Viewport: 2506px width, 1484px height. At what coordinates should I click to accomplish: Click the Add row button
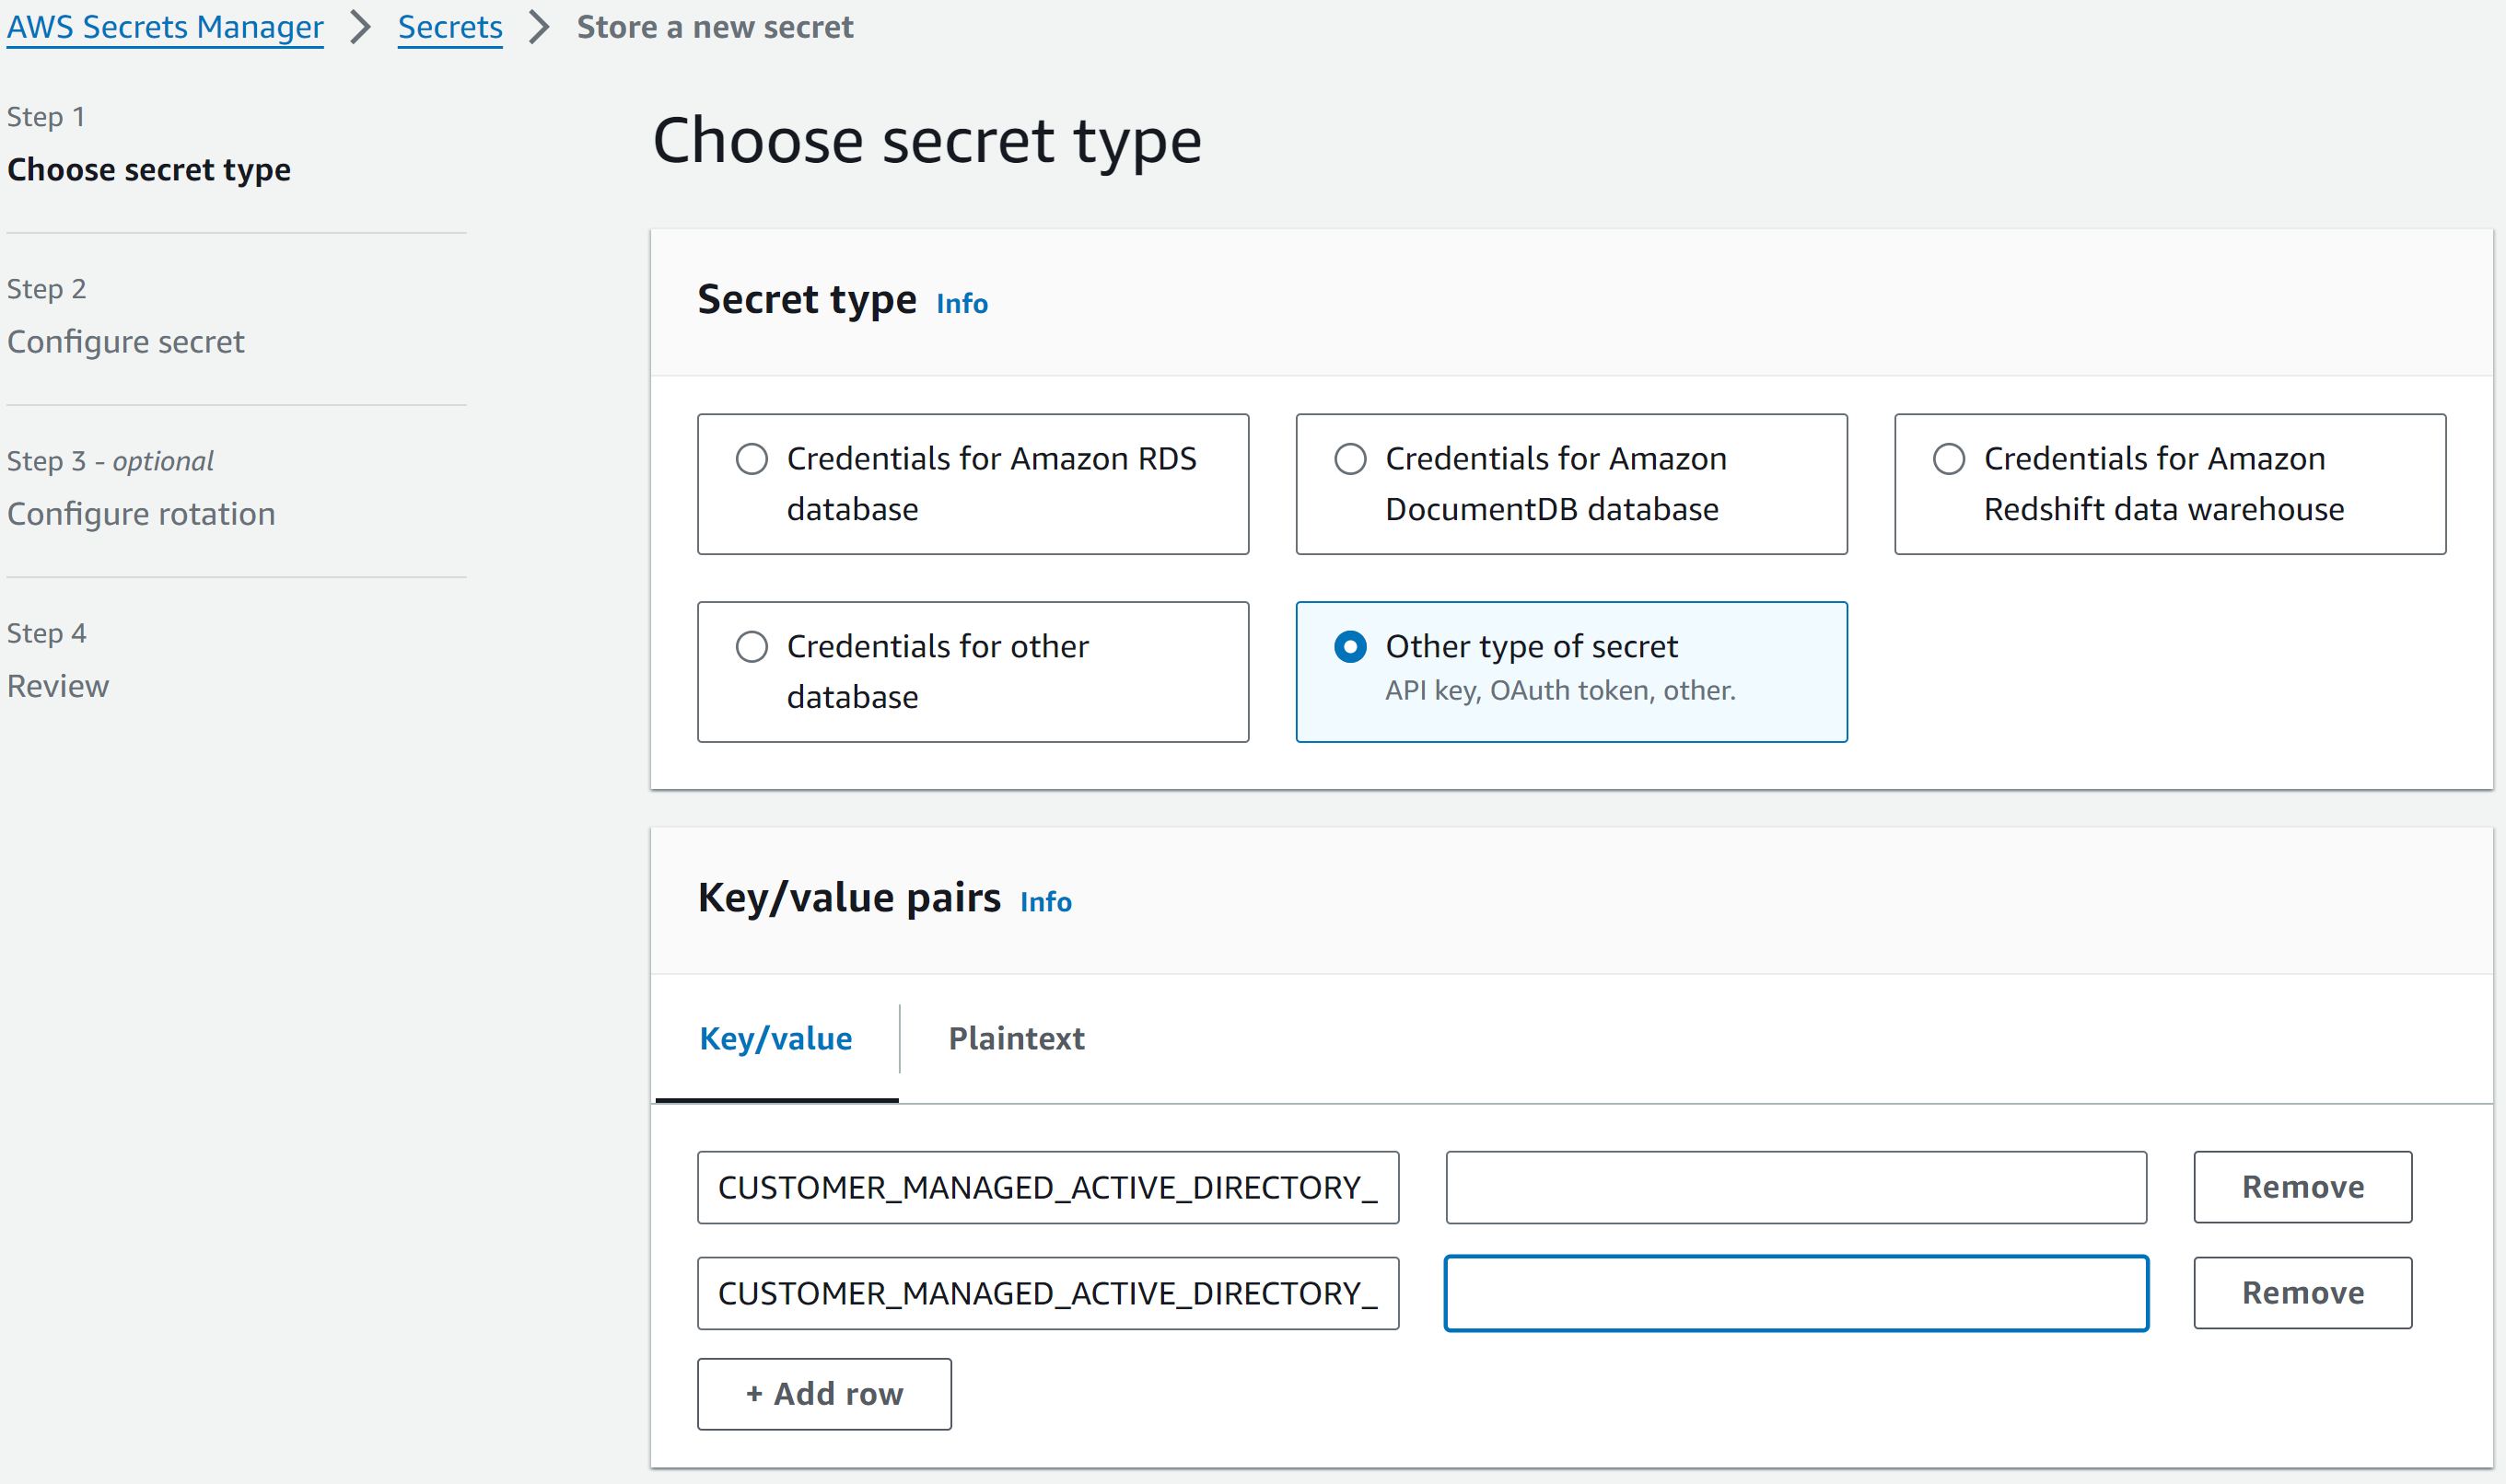click(x=823, y=1394)
